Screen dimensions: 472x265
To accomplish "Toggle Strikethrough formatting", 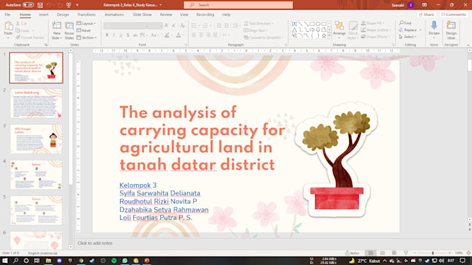I will tap(135, 35).
